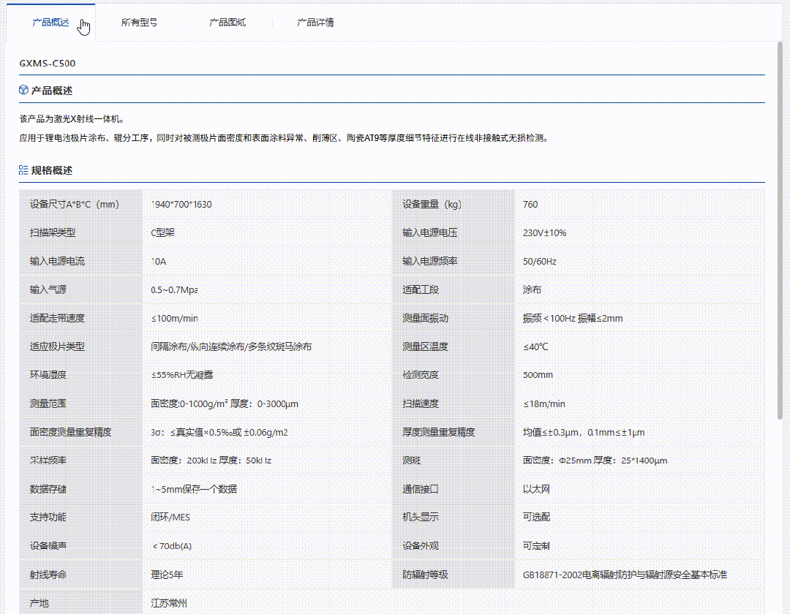Click the 设备重量 (kg) label

[432, 205]
